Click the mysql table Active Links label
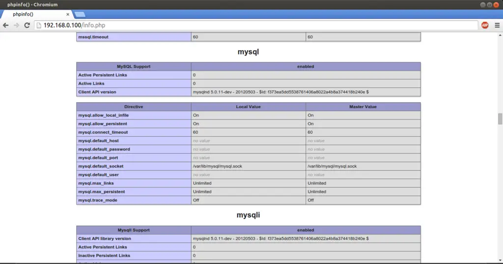 tap(91, 83)
